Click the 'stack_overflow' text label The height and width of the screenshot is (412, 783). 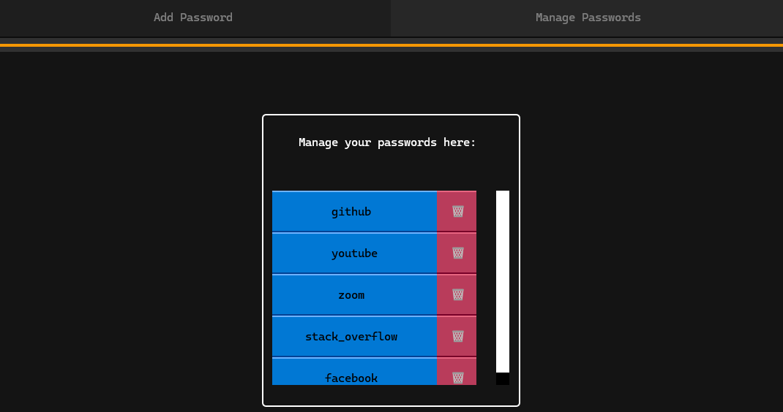[351, 337]
